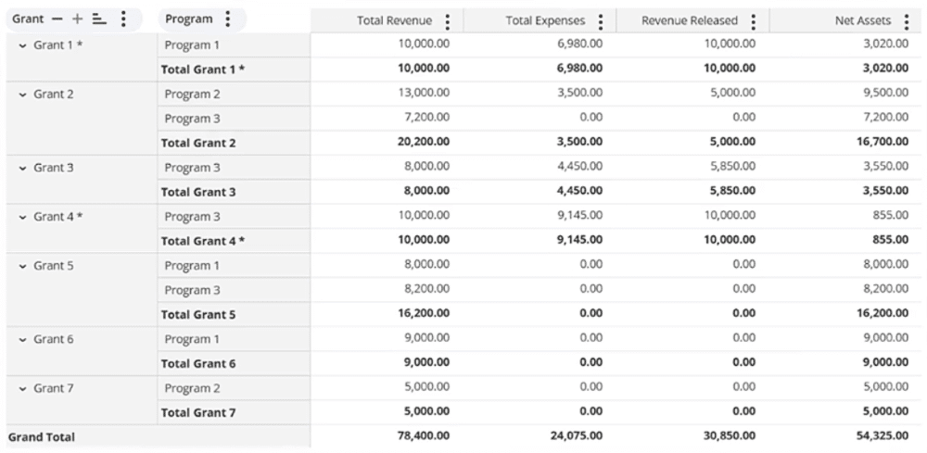The width and height of the screenshot is (927, 453).
Task: Click the 16,200.00 Total Grant 5 revenue cell
Action: [x=424, y=314]
